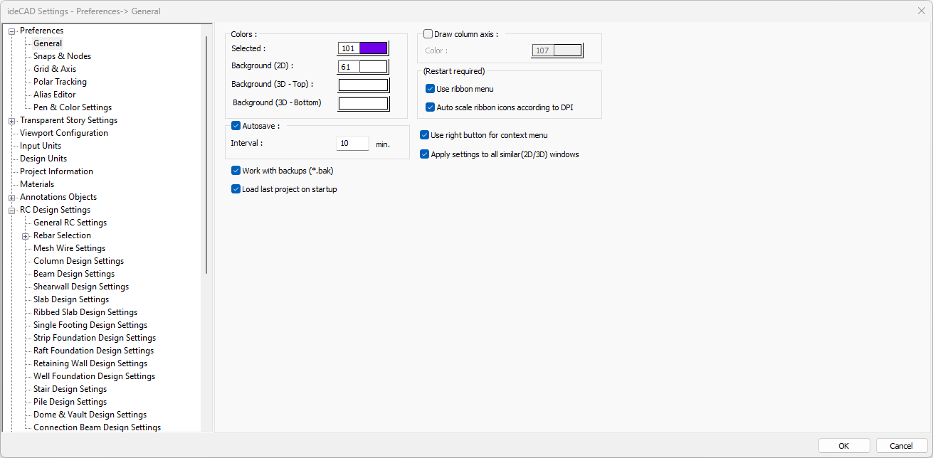The image size is (933, 458).
Task: Open Viewport Configuration page
Action: [64, 133]
